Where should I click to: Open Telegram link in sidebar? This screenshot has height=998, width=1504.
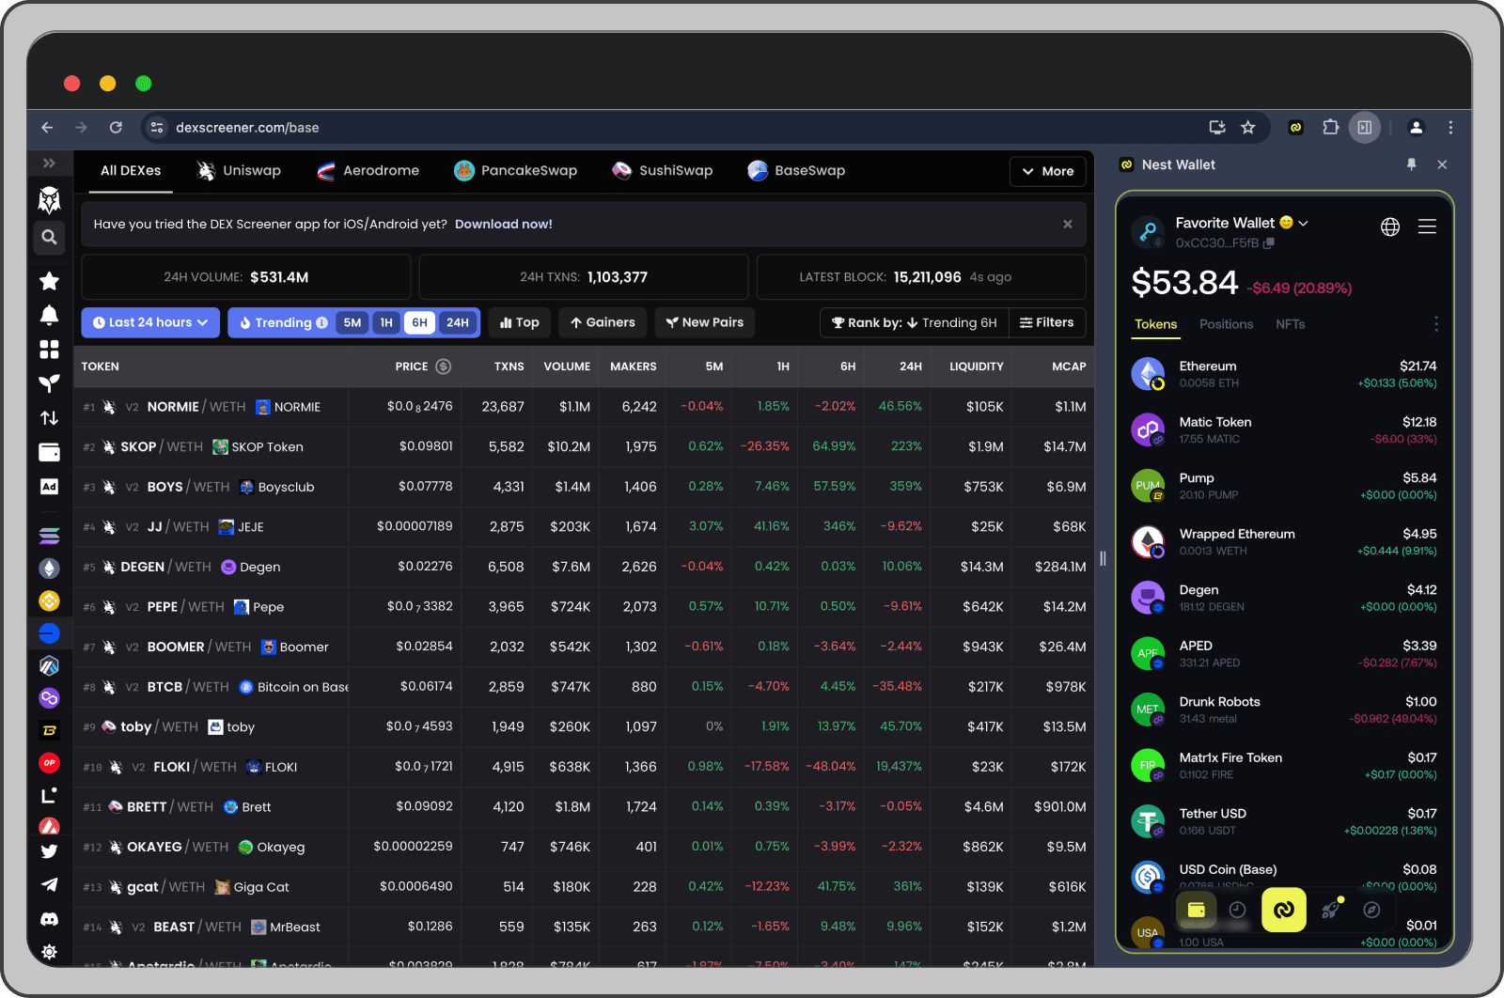(x=49, y=885)
